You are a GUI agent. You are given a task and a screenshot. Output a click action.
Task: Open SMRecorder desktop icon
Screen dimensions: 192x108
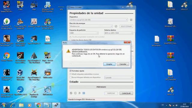tap(48, 74)
